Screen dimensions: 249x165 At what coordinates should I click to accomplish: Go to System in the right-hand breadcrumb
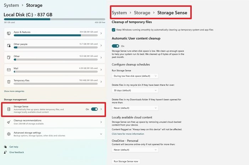pyautogui.click(x=119, y=13)
